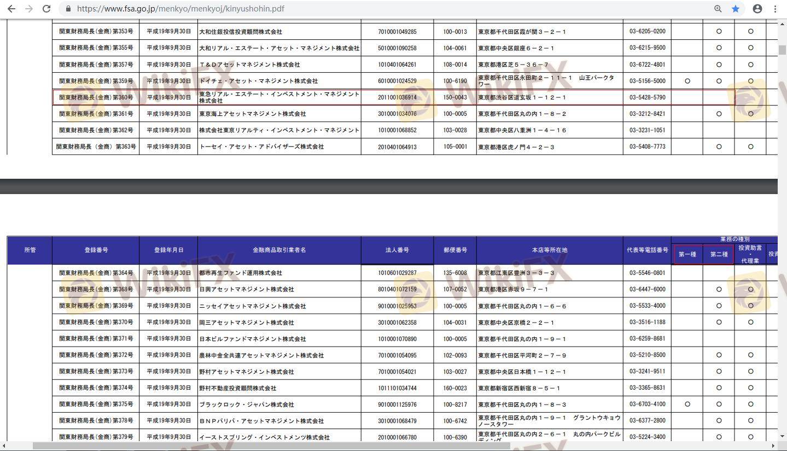Click the 第一種 column header
Viewport: 787px width, 451px height.
coord(687,254)
